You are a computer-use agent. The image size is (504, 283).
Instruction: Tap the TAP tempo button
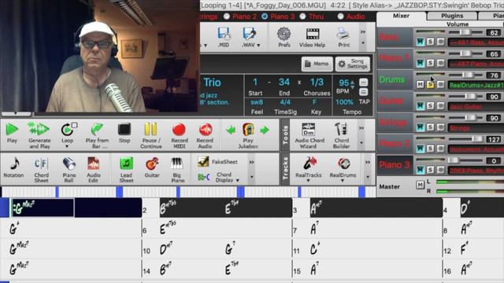[364, 101]
